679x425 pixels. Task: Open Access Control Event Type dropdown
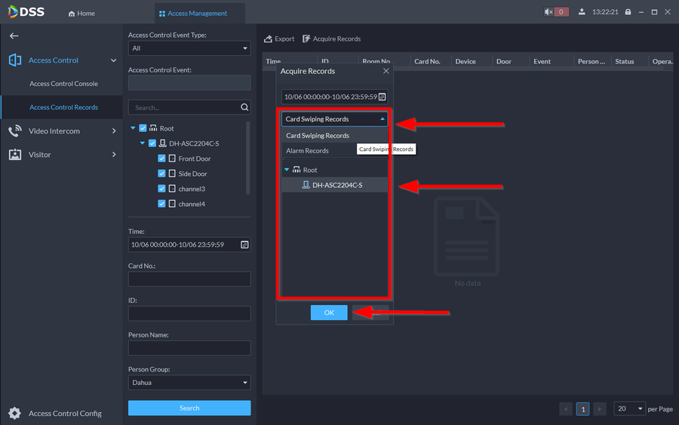(x=189, y=48)
